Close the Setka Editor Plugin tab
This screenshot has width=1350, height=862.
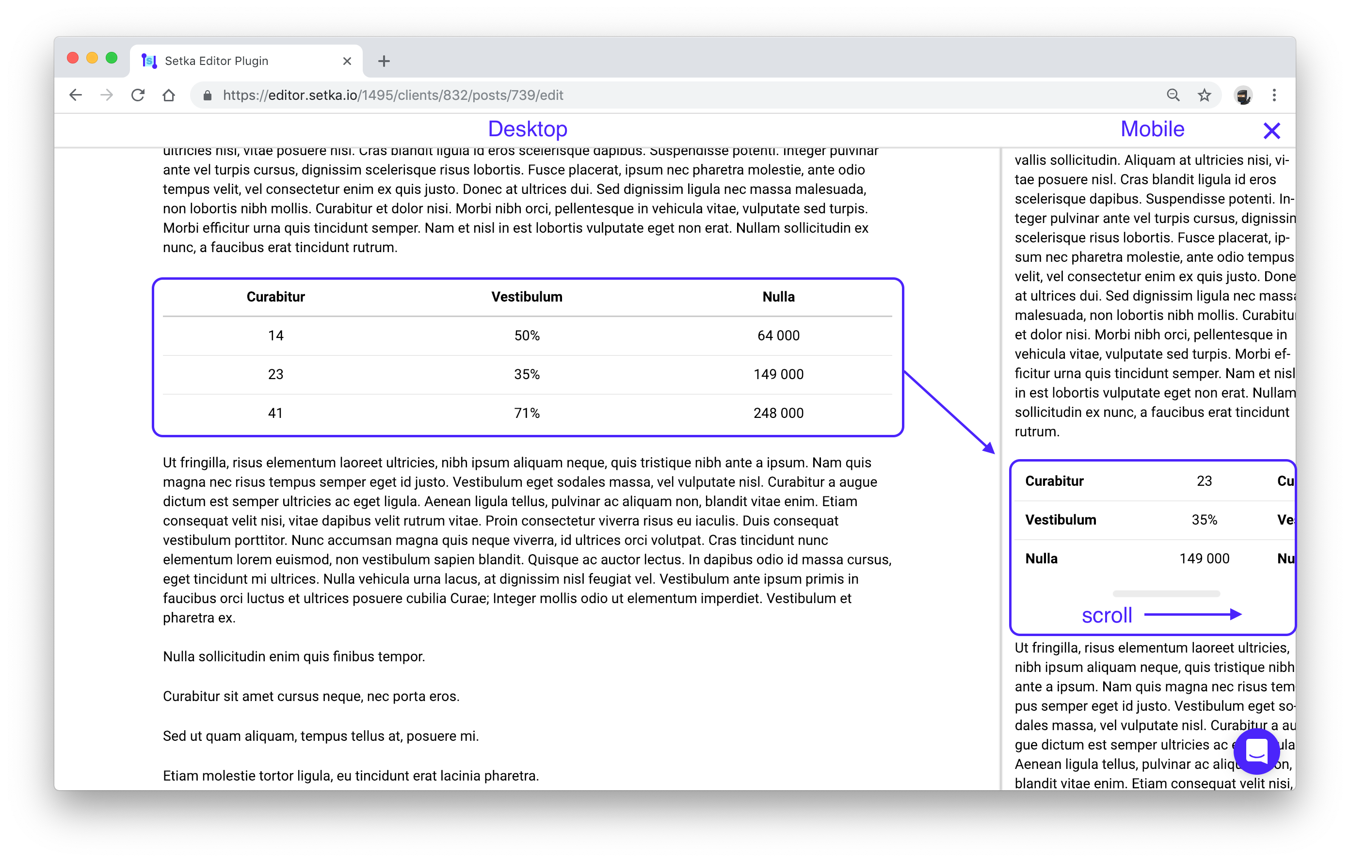click(347, 61)
